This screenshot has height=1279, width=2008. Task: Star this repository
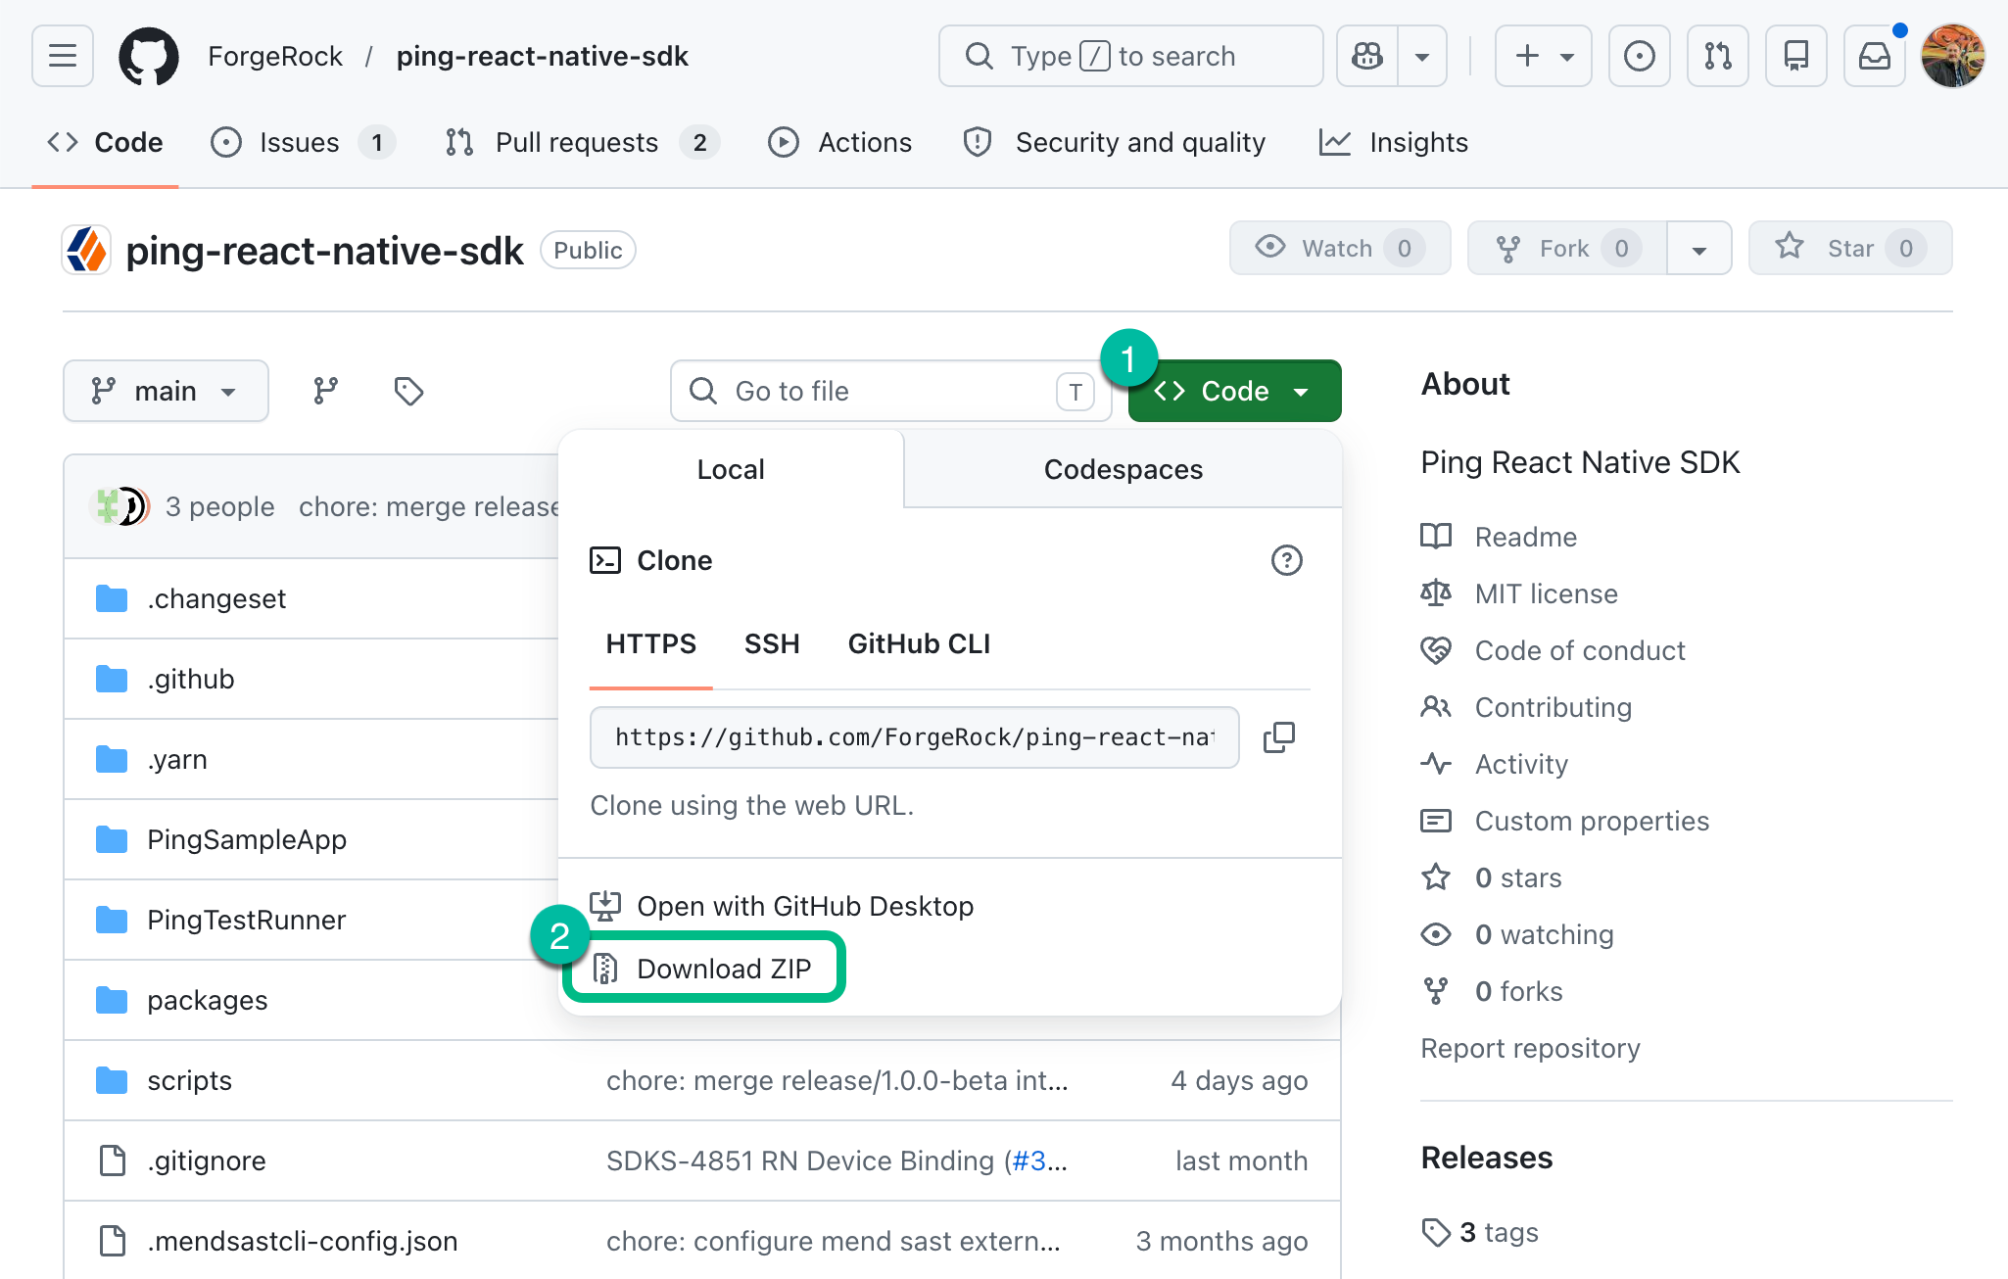pyautogui.click(x=1850, y=249)
